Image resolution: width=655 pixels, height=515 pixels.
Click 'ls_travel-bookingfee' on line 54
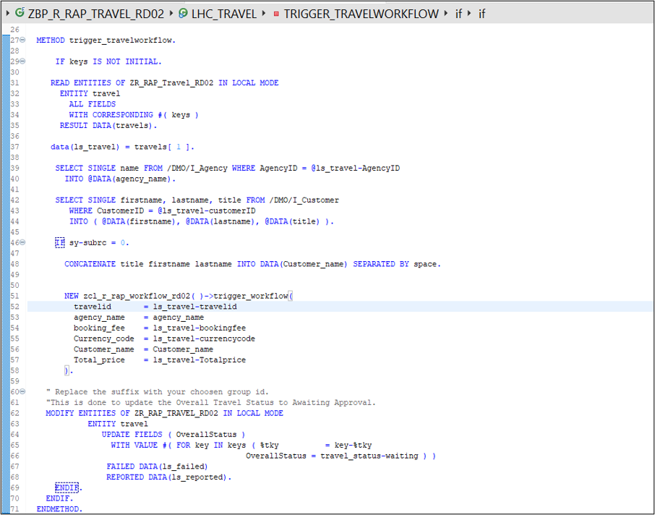[x=200, y=328]
